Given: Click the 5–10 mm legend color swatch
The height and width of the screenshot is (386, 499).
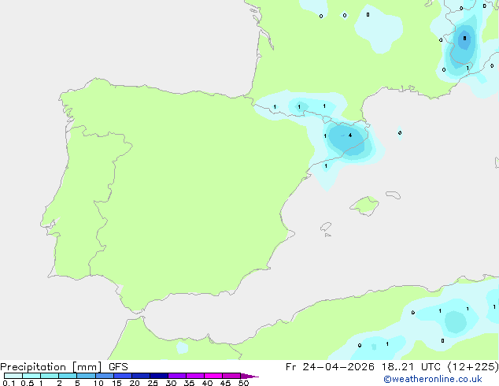Looking at the screenshot, I should [86, 376].
